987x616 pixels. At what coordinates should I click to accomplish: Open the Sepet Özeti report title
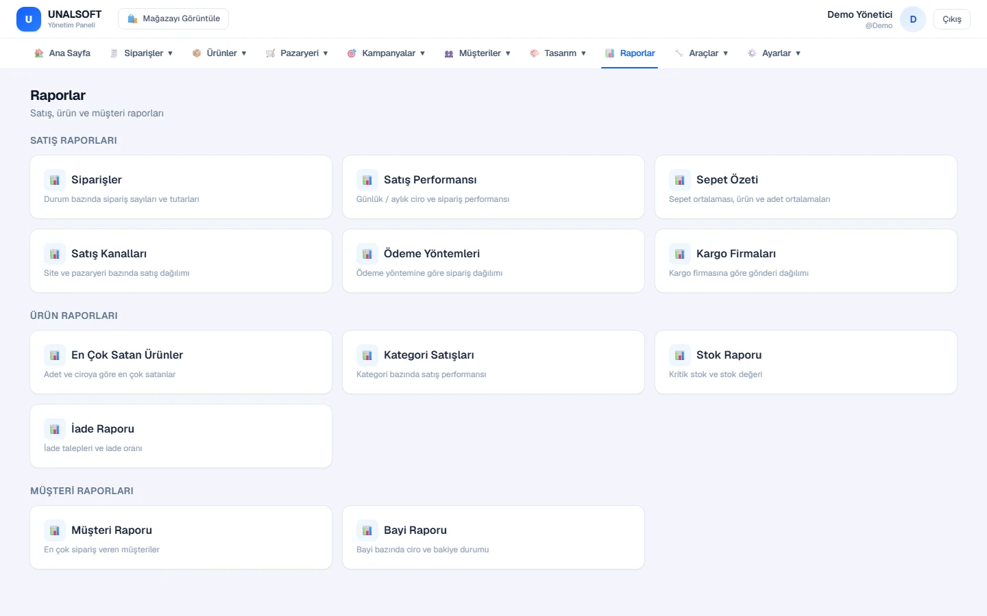click(727, 180)
